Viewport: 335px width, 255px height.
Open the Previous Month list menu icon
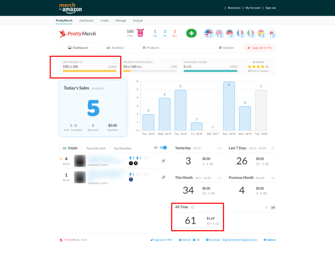pyautogui.click(x=273, y=178)
